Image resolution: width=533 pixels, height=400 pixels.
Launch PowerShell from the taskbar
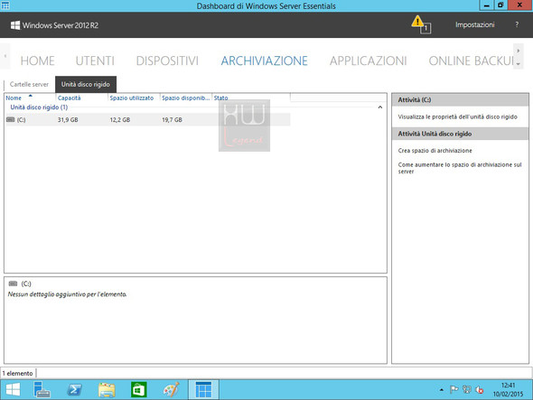74,389
